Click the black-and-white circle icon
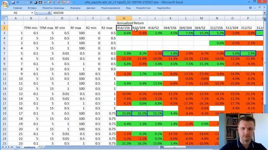The width and height of the screenshot is (268, 150). pos(36,2)
